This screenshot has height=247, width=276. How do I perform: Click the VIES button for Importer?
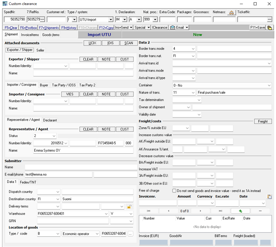coord(70,94)
